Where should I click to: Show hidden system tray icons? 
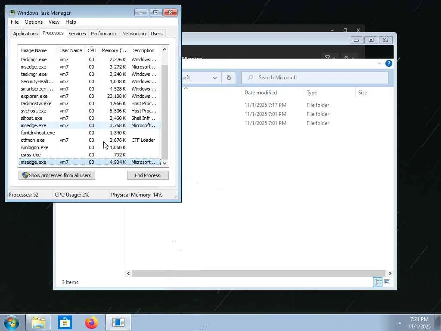coord(400,323)
